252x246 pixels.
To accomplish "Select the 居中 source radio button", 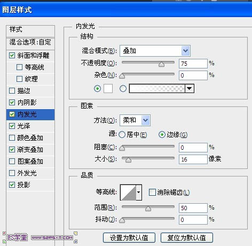I will pos(122,135).
